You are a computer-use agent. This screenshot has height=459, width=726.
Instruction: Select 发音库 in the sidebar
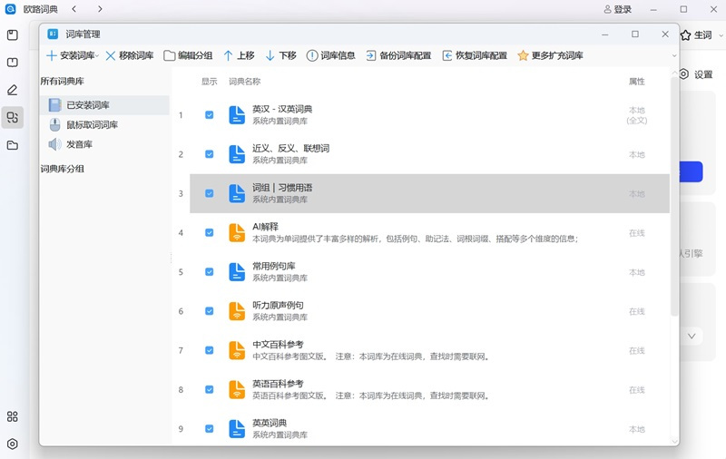pos(79,144)
